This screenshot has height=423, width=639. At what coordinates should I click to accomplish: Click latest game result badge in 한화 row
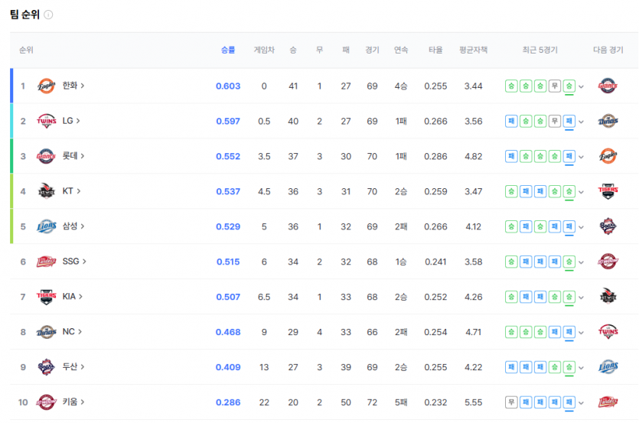569,86
